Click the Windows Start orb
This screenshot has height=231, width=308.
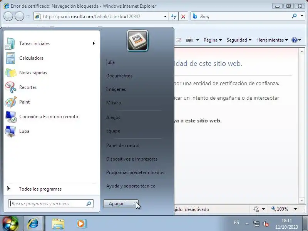pos(10,224)
